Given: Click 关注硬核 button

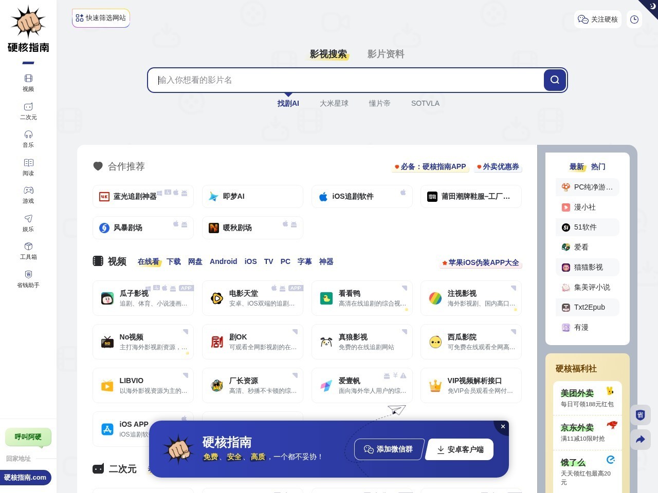Looking at the screenshot, I should pos(598,20).
